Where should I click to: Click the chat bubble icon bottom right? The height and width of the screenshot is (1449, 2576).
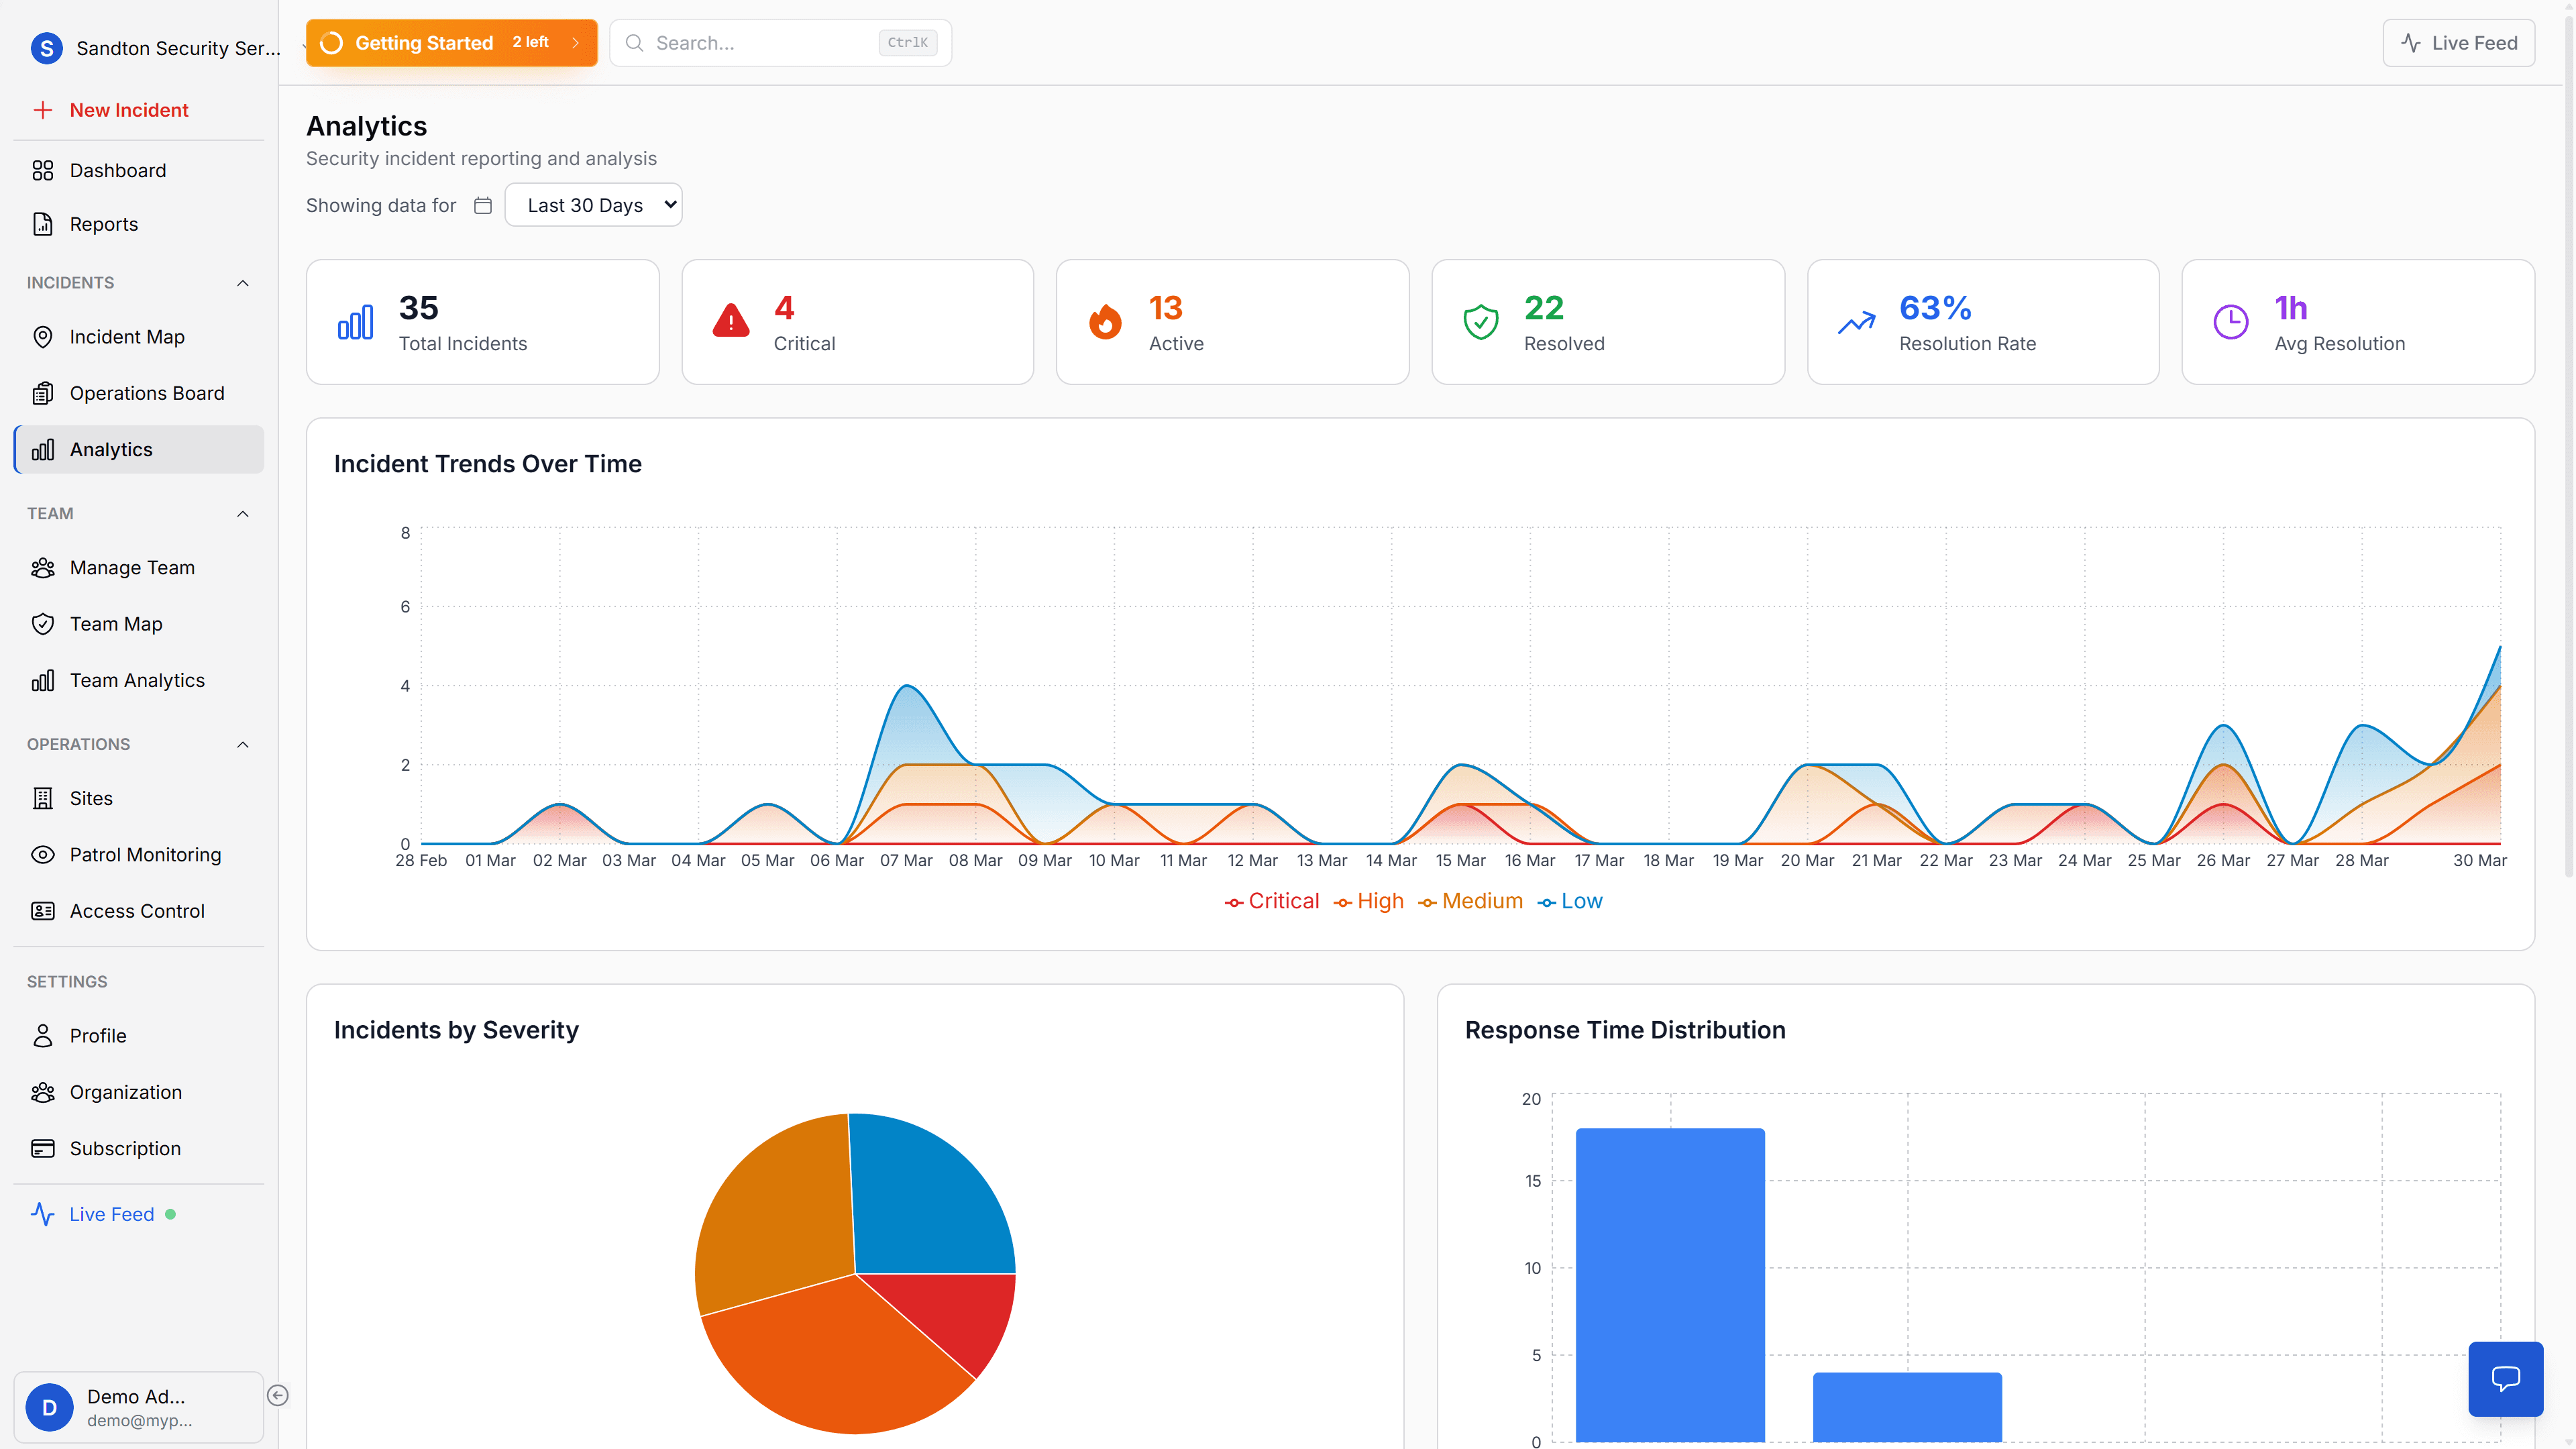coord(2506,1379)
